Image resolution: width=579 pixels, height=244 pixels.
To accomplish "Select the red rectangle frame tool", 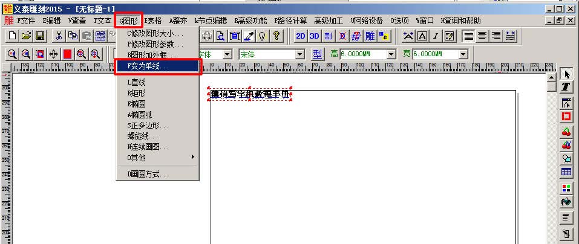I will [567, 117].
